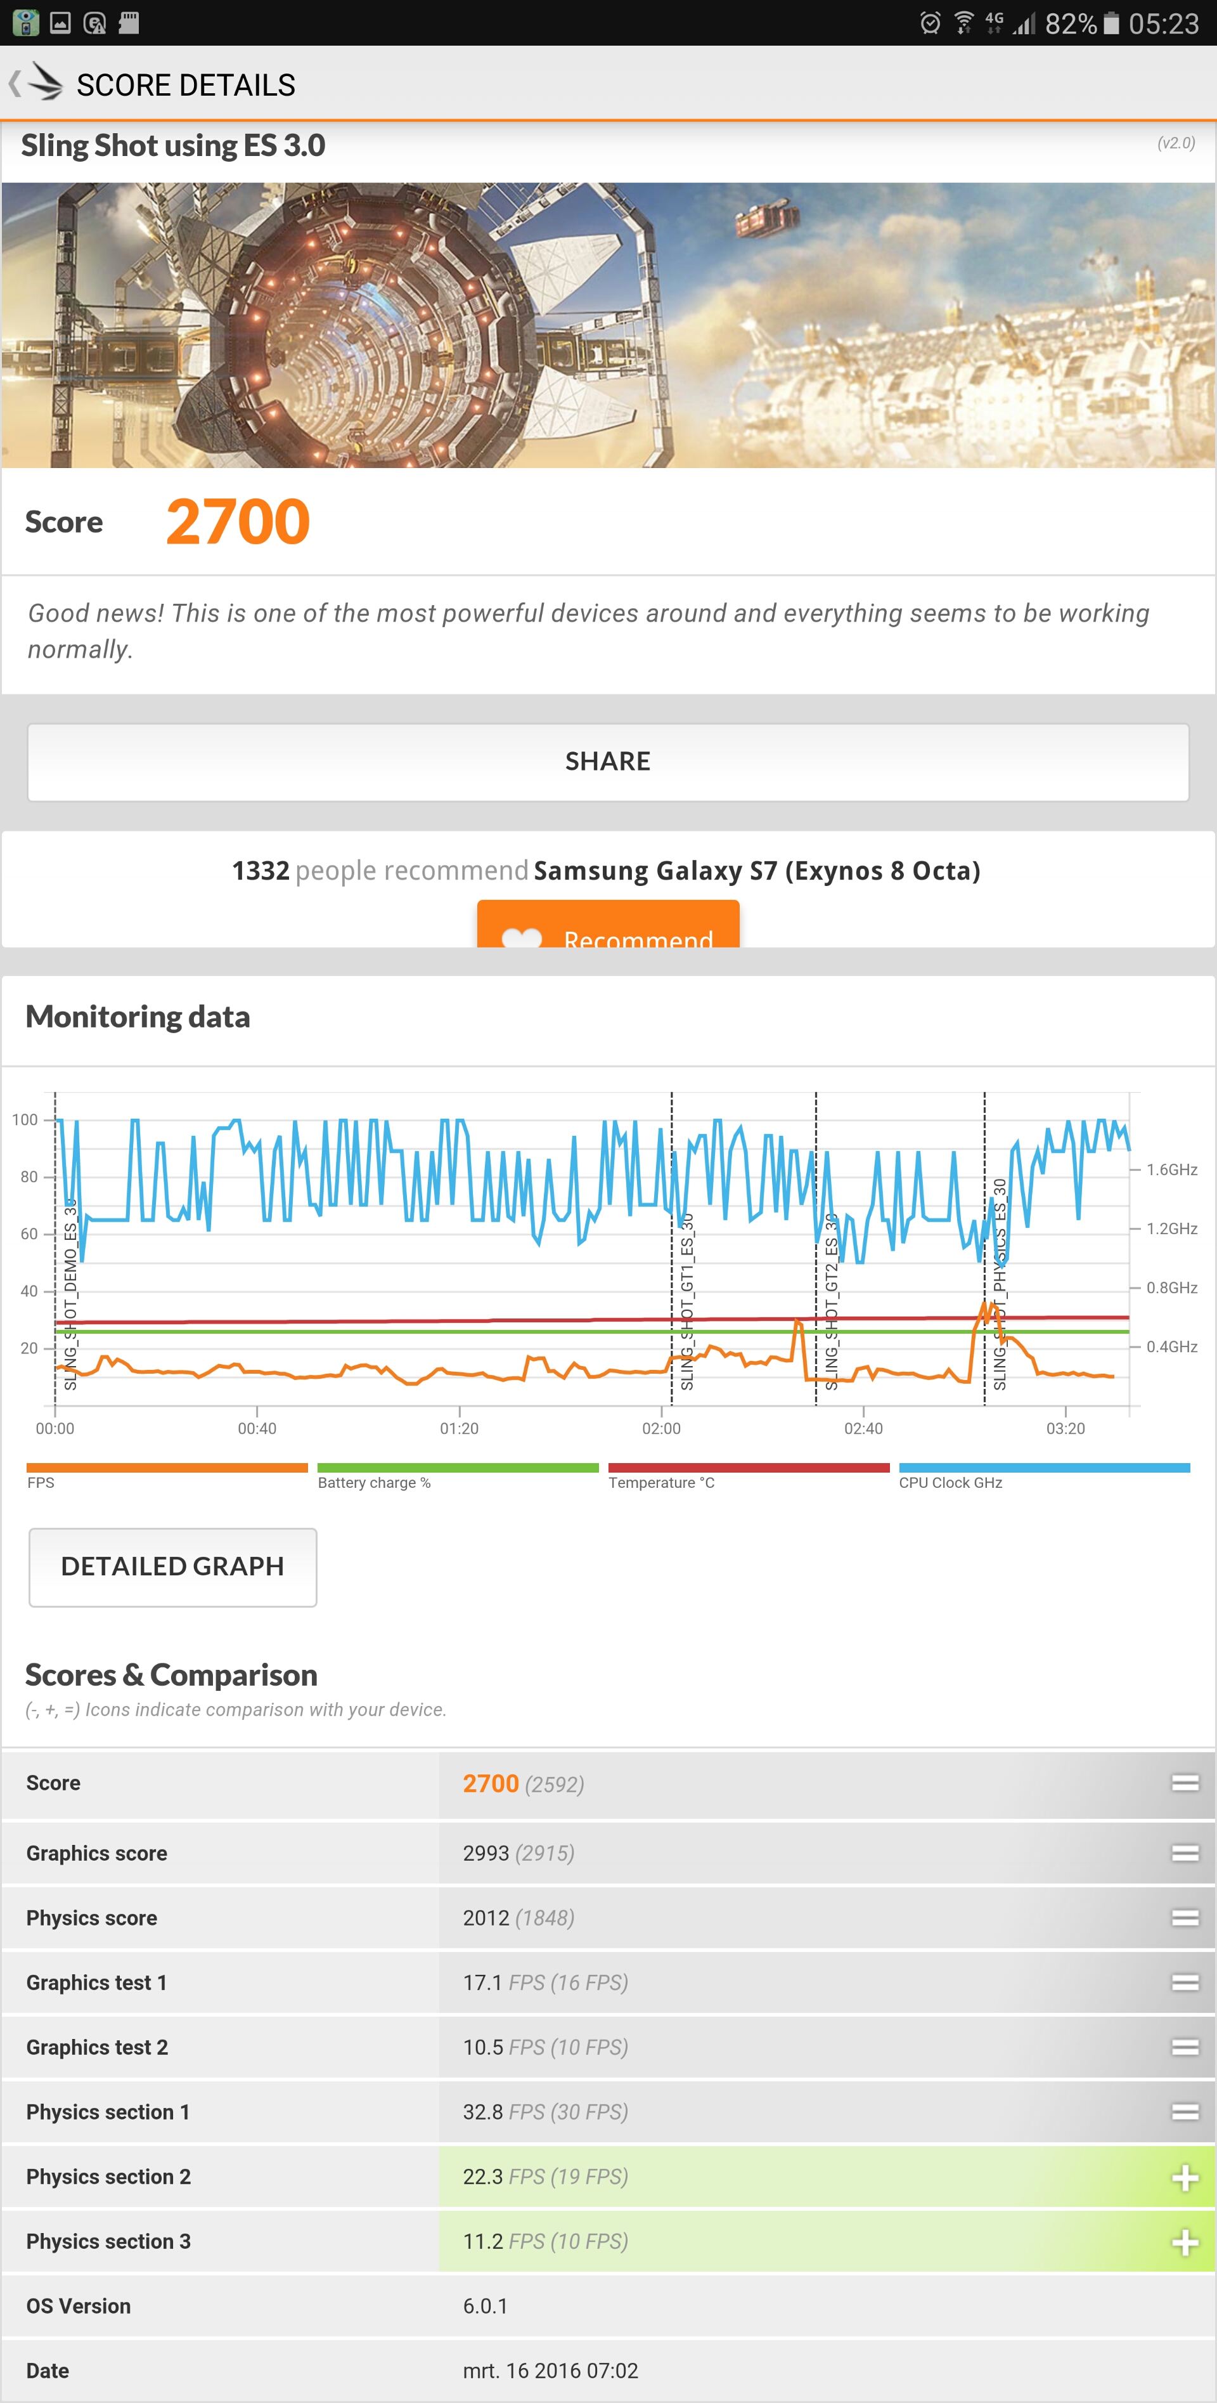Tap the Monitoring data heading
Viewport: 1217px width, 2403px height.
pyautogui.click(x=138, y=1017)
